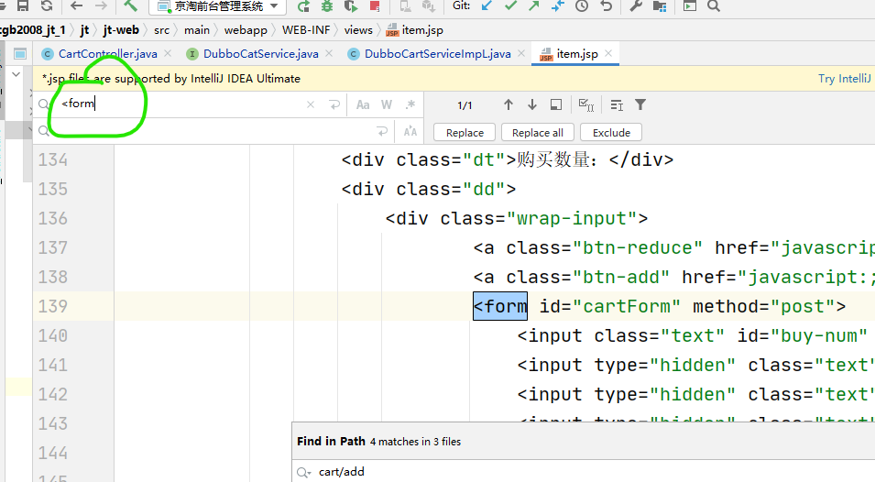Screen dimensions: 875x482
Task: Close the DubboCatService.java tab
Action: click(x=329, y=53)
